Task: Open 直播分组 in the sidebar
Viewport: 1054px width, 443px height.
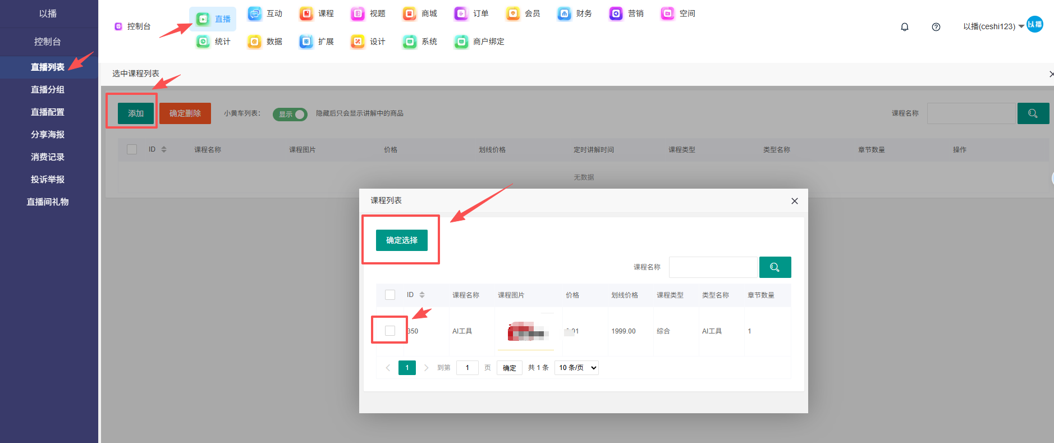Action: click(48, 90)
